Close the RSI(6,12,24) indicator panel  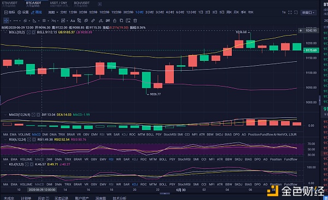pos(34,139)
